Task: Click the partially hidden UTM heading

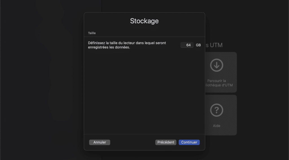Action: tap(214, 45)
